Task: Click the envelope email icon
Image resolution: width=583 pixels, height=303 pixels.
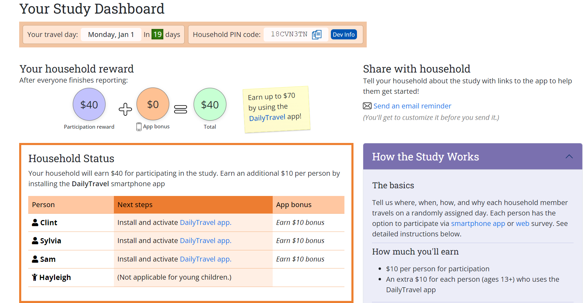Action: (x=367, y=106)
